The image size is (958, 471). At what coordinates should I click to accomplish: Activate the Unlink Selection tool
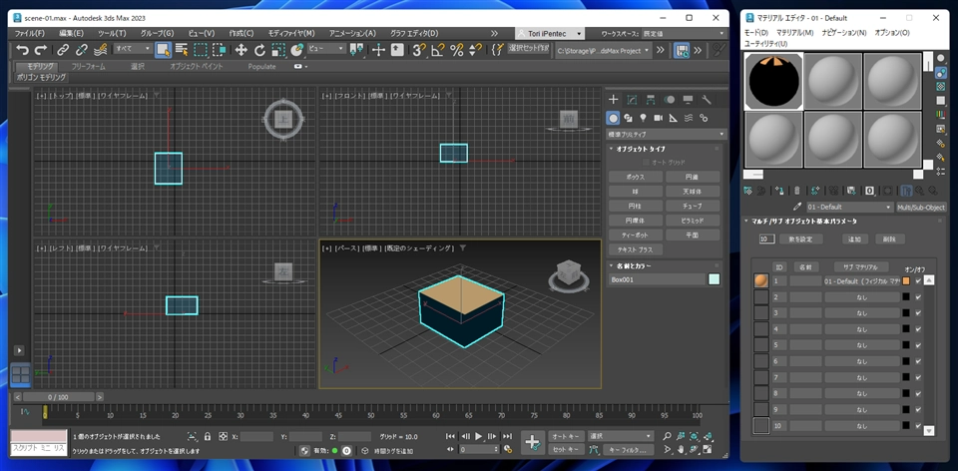[x=81, y=50]
